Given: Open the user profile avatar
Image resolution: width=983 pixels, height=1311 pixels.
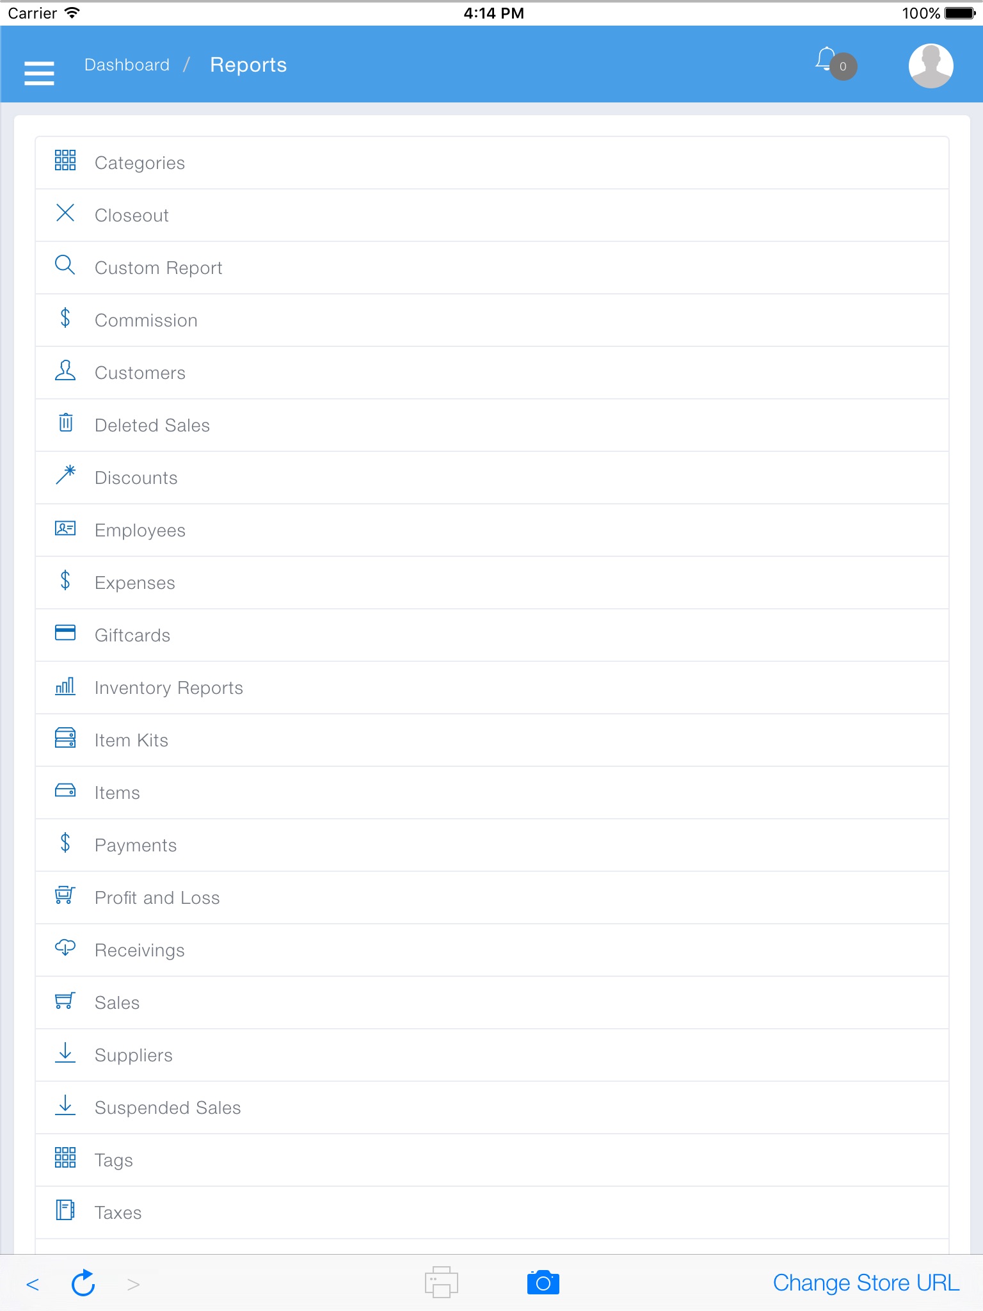Looking at the screenshot, I should 931,65.
